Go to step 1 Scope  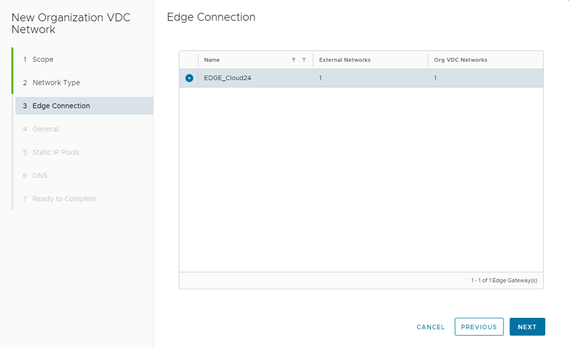[43, 60]
